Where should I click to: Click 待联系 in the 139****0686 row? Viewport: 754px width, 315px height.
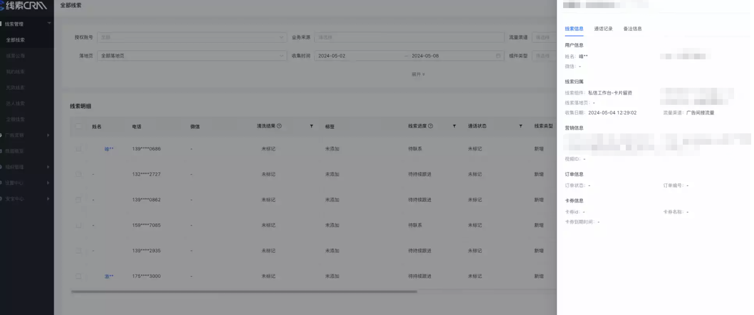[415, 149]
